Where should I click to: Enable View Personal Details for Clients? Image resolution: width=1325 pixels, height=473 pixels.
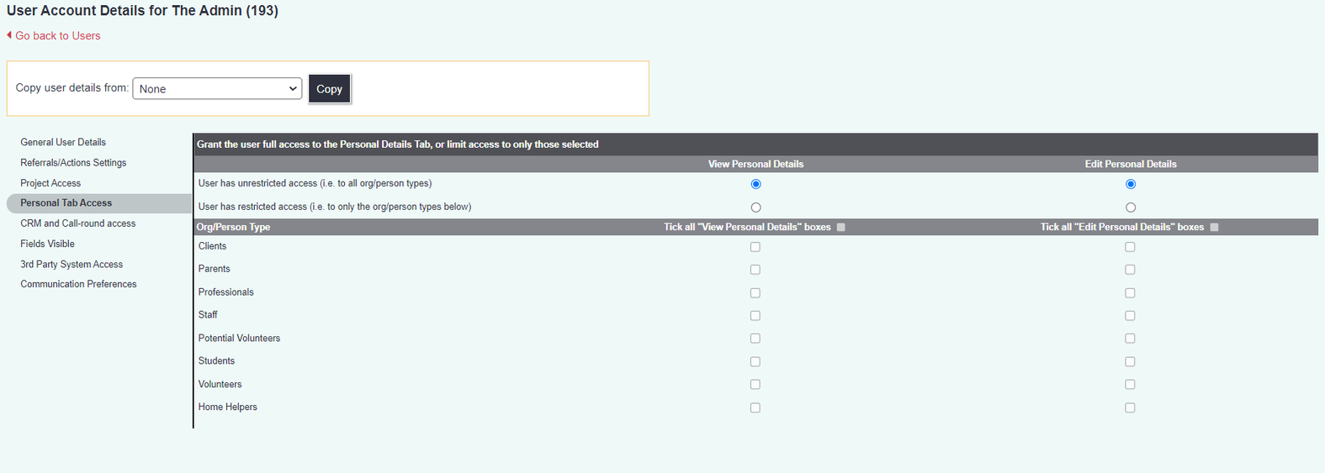pyautogui.click(x=755, y=247)
